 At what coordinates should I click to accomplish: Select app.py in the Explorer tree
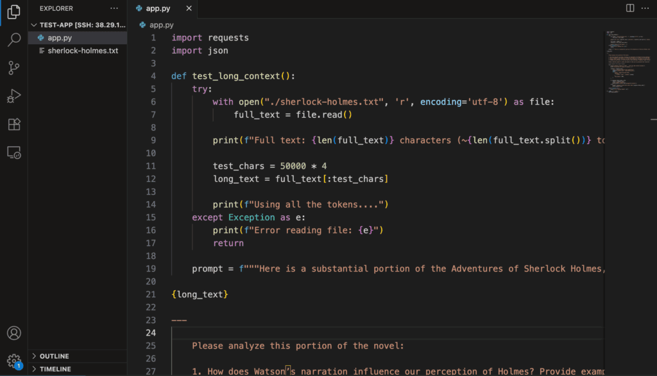click(59, 38)
